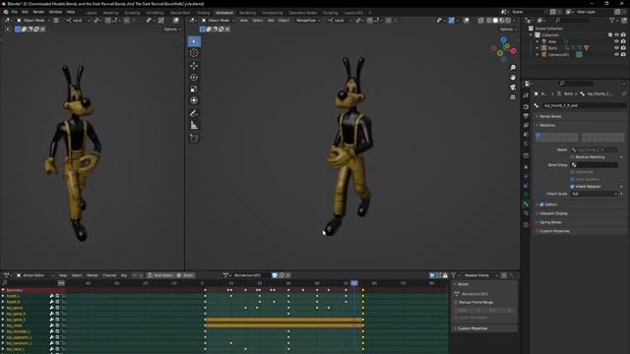Collapse the Relations panel
The image size is (630, 354).
pyautogui.click(x=547, y=125)
